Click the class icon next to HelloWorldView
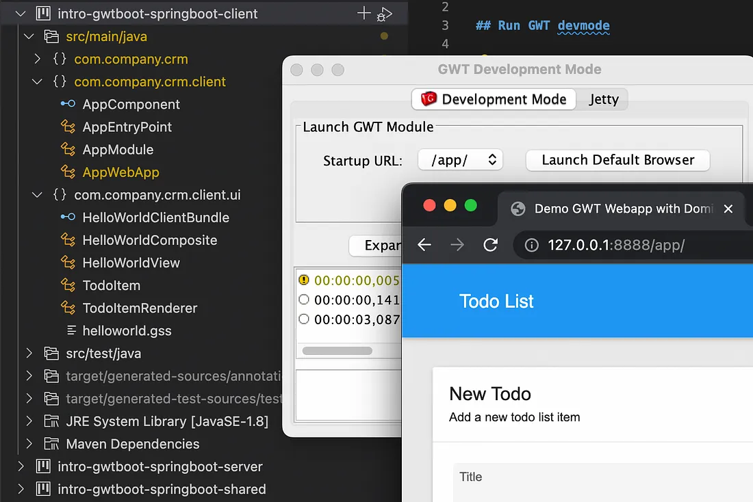 click(x=68, y=263)
